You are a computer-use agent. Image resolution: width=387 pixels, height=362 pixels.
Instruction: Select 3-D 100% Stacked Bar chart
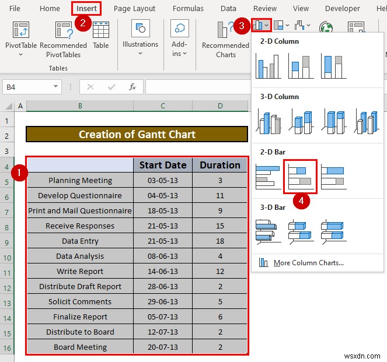tap(333, 231)
